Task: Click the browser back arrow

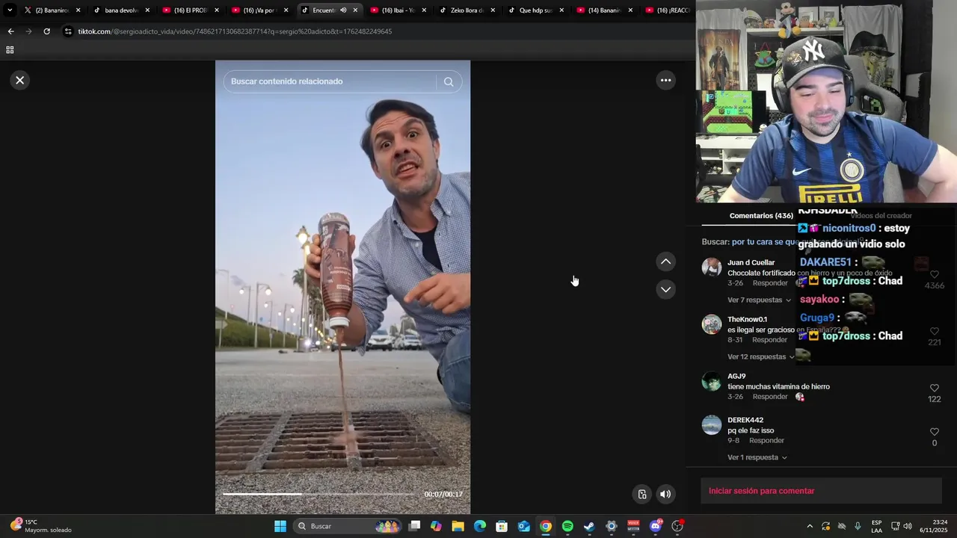Action: 10,31
